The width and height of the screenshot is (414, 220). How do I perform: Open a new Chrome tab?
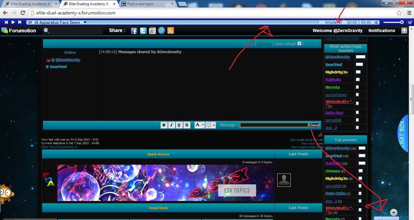click(182, 4)
